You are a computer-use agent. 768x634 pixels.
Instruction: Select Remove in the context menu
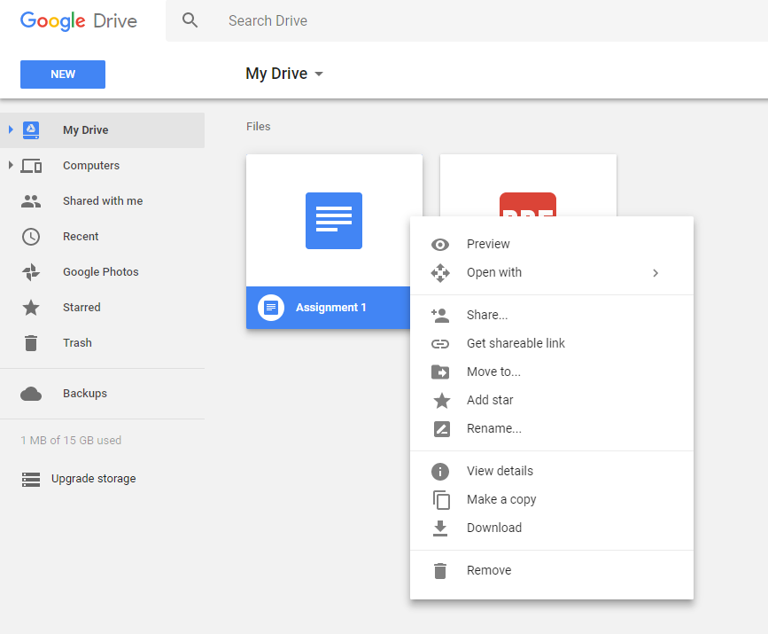pos(552,570)
